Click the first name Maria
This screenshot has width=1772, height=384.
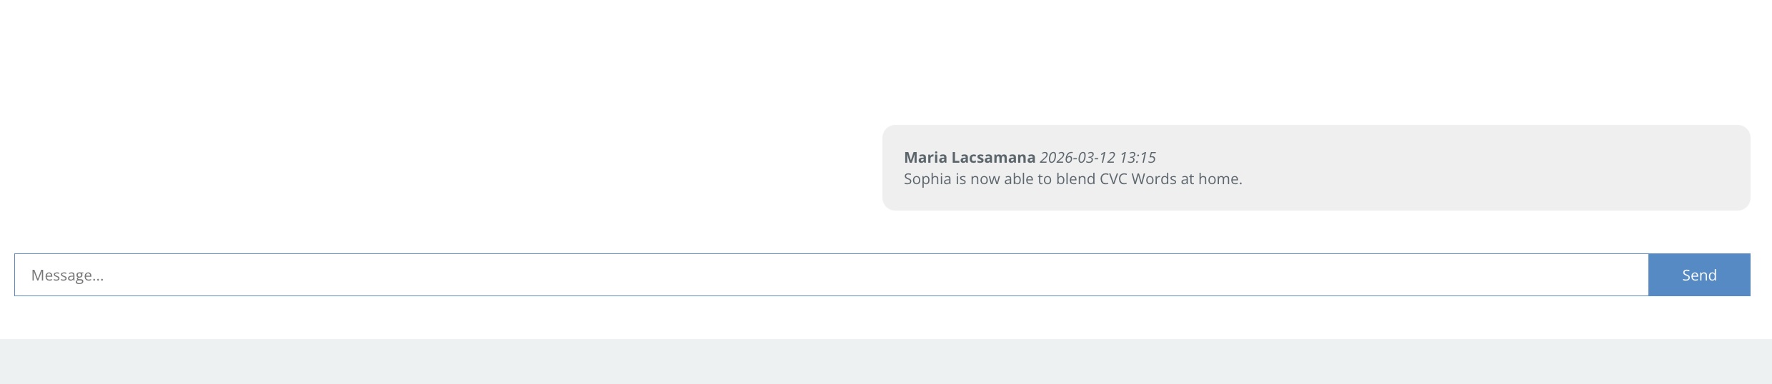tap(925, 158)
